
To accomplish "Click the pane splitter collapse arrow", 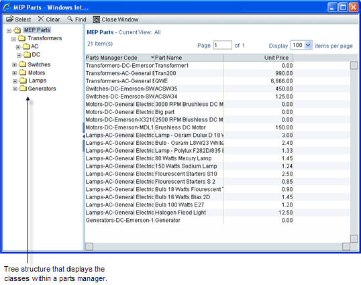I will point(84,136).
